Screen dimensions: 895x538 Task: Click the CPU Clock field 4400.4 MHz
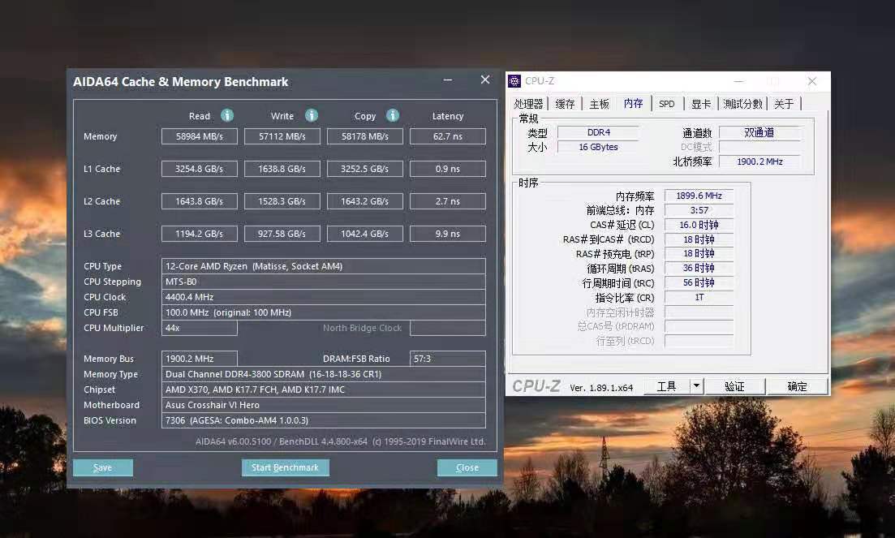pyautogui.click(x=324, y=297)
